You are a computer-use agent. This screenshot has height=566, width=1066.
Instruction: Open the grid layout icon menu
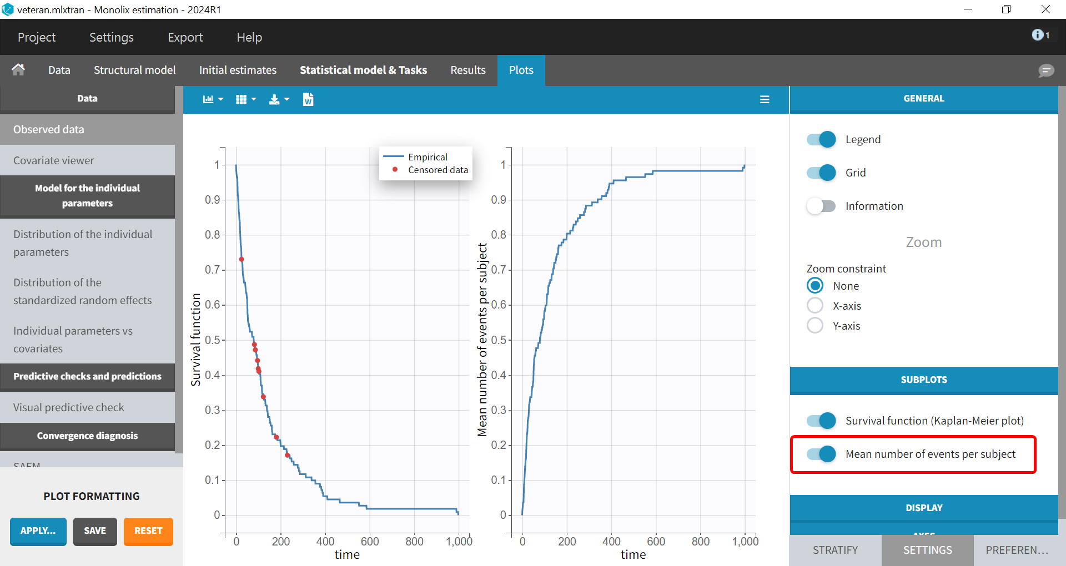tap(245, 99)
